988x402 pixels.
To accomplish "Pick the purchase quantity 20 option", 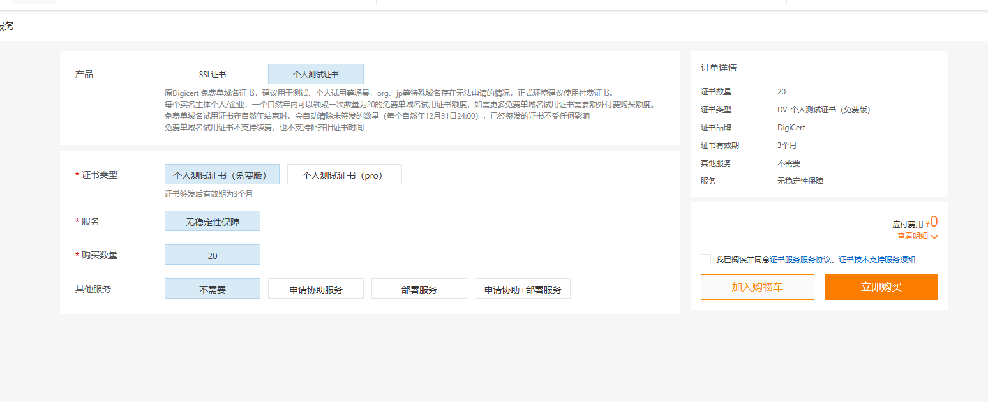I will (x=212, y=255).
